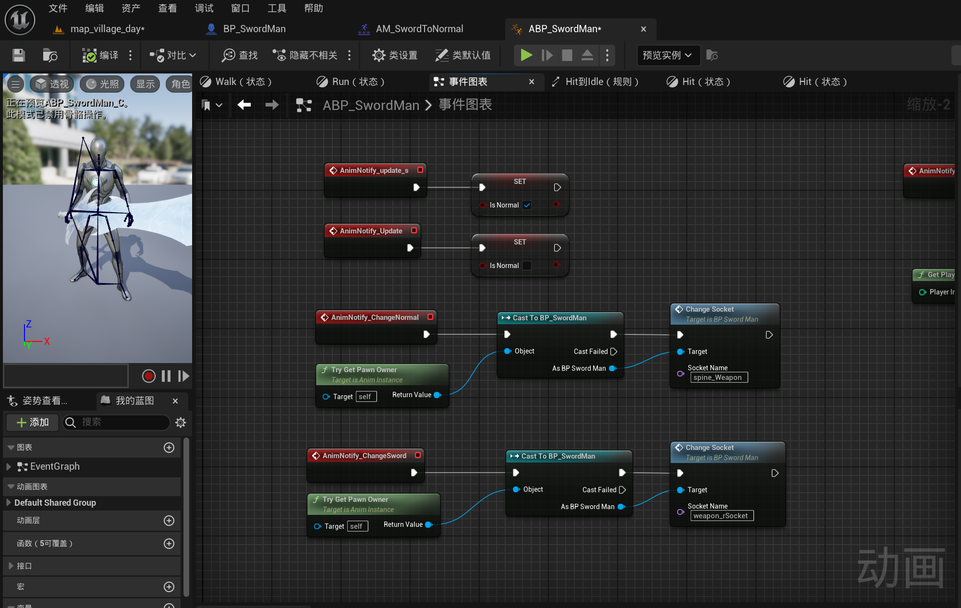Click the navigate back arrow in graph

244,105
